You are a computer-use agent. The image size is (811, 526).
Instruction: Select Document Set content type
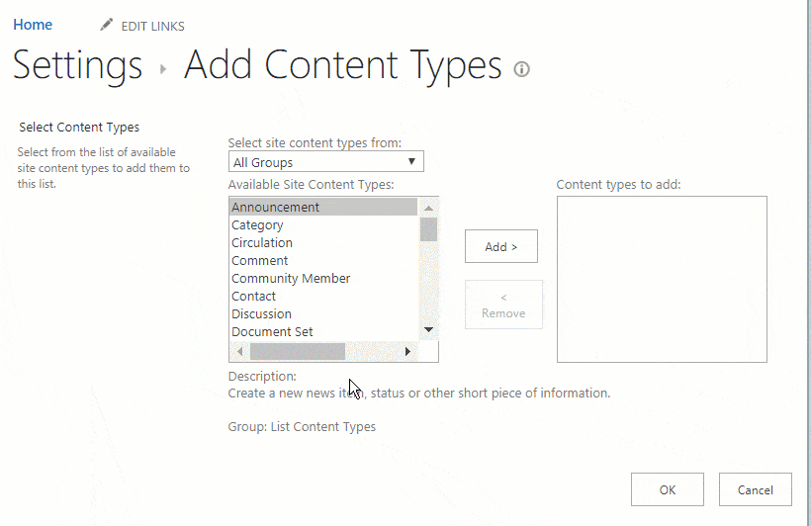pyautogui.click(x=322, y=331)
